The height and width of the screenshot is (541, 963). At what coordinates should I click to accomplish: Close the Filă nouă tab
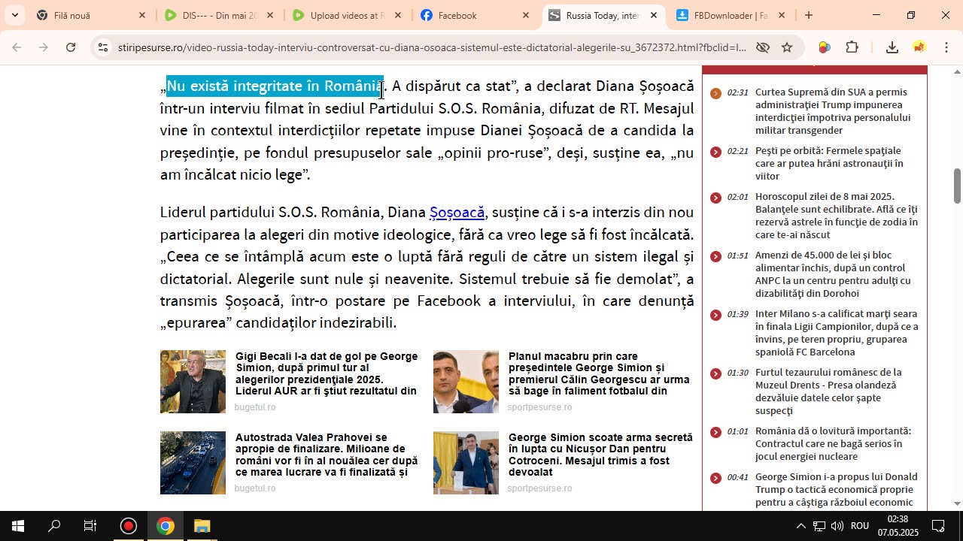pyautogui.click(x=142, y=15)
